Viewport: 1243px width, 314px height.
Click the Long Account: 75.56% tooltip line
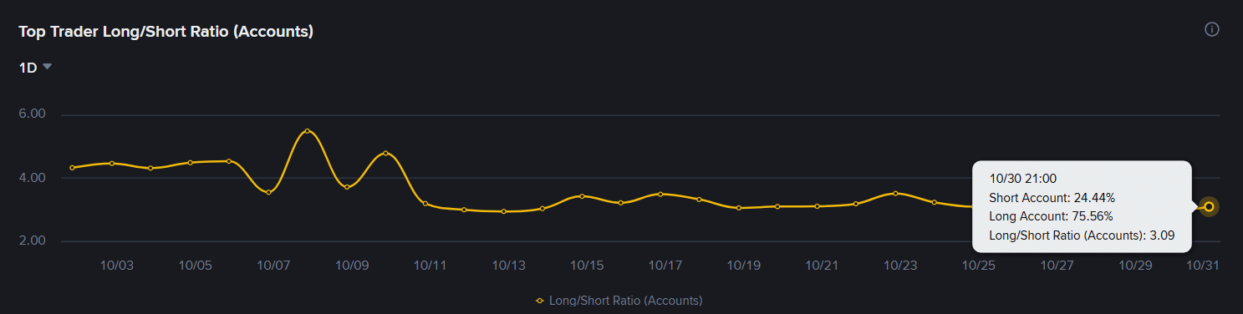pyautogui.click(x=1051, y=217)
